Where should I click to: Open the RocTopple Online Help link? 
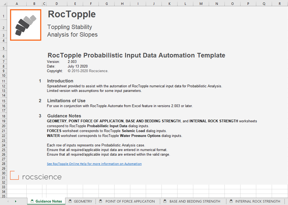pyautogui.click(x=94, y=164)
